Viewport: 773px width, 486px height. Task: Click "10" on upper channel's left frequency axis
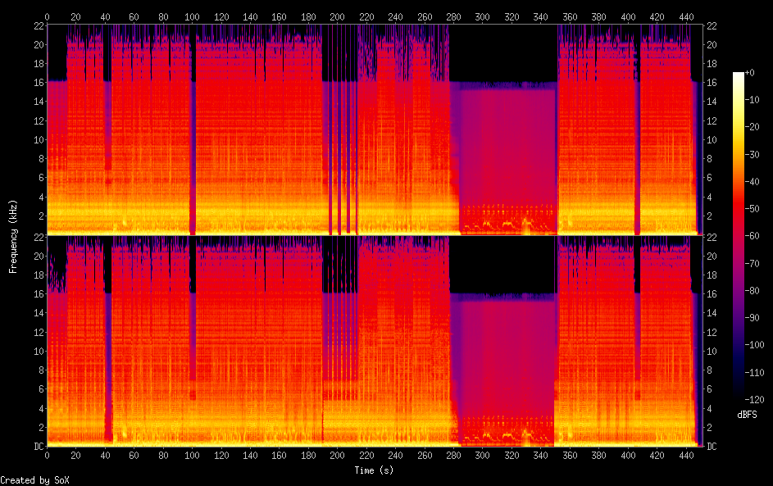(39, 139)
